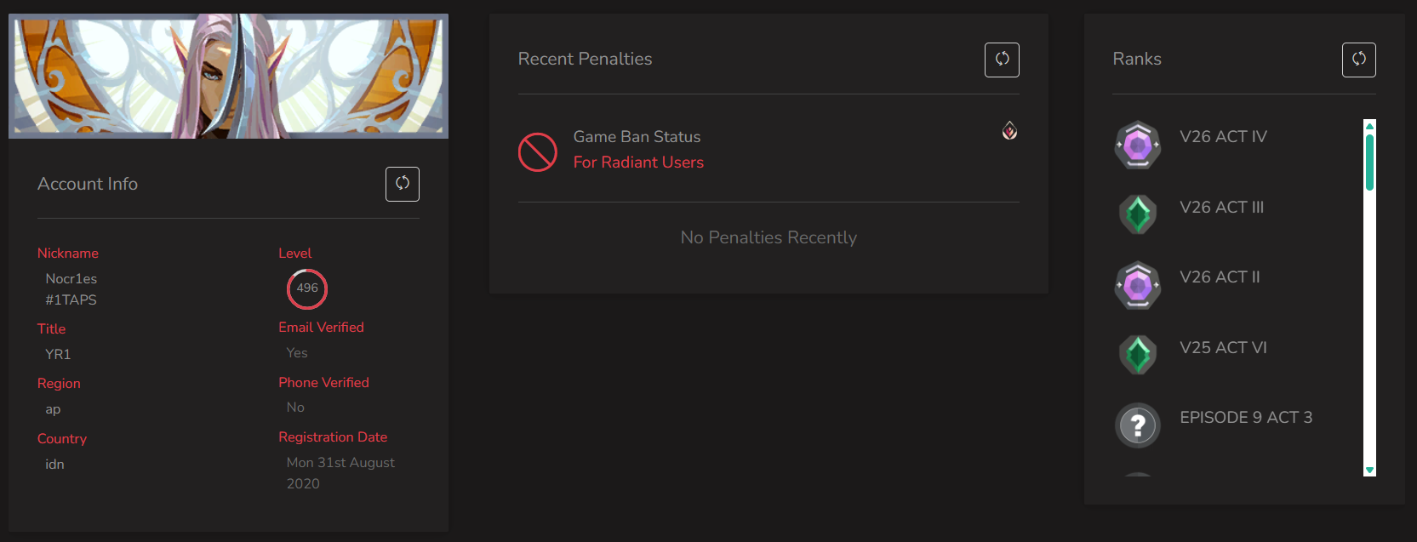The height and width of the screenshot is (542, 1417).
Task: Click the small Radiant rank badge icon
Action: (x=1009, y=130)
